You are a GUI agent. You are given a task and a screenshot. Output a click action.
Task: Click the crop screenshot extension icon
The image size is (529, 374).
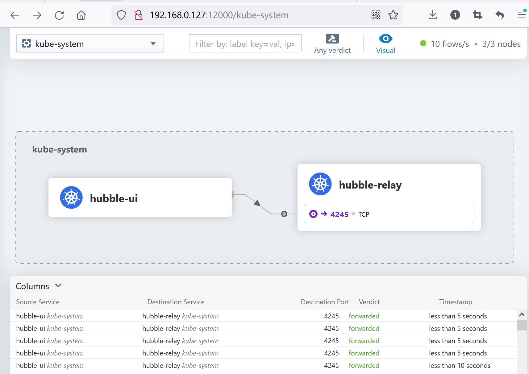477,15
